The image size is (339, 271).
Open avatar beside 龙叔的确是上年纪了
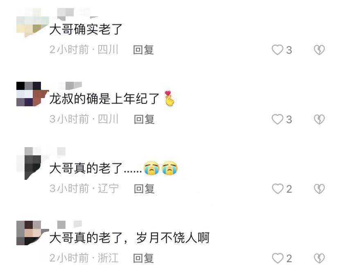32,94
